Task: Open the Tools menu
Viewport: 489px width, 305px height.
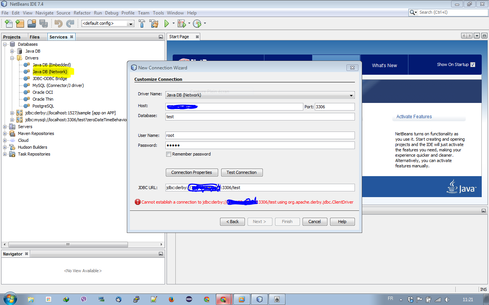Action: (x=158, y=13)
